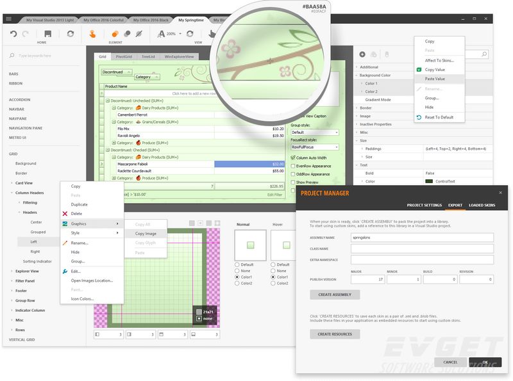The height and width of the screenshot is (381, 513).
Task: Click the blue Reset To Default arrow icon
Action: coord(419,117)
